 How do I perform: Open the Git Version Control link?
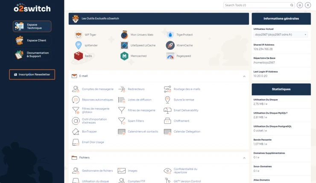(x=187, y=181)
